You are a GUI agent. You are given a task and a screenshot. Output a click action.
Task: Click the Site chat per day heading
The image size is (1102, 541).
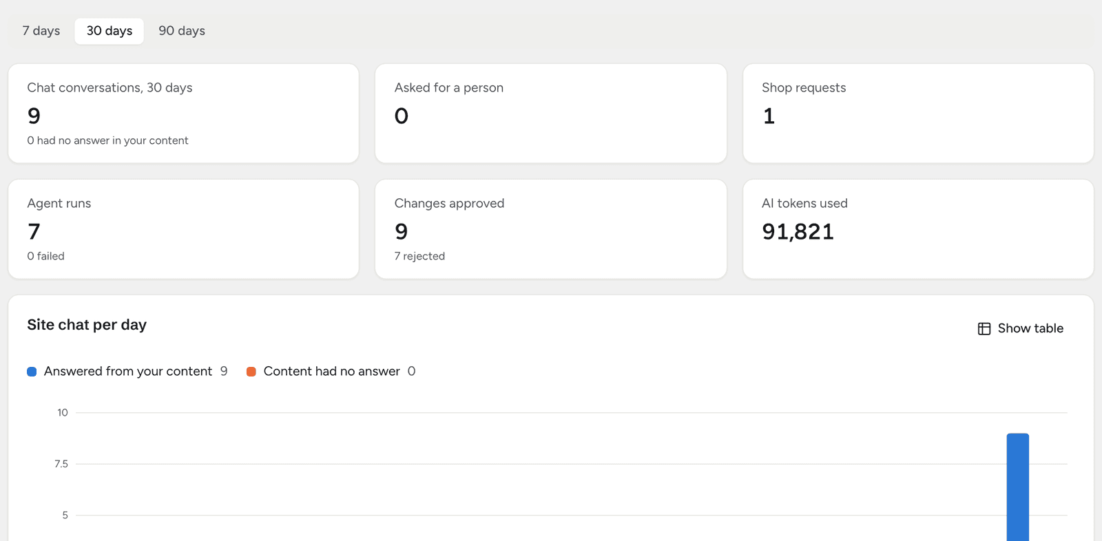pos(87,325)
